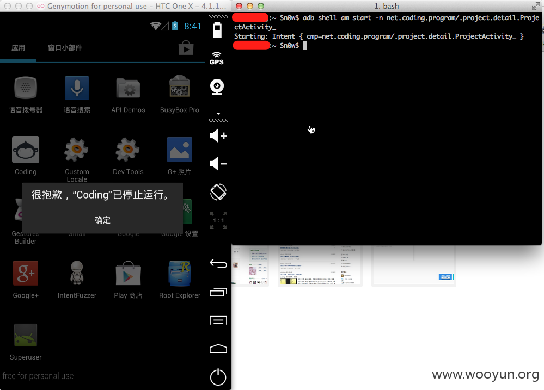Click the 8:41 clock in status bar

pos(192,26)
